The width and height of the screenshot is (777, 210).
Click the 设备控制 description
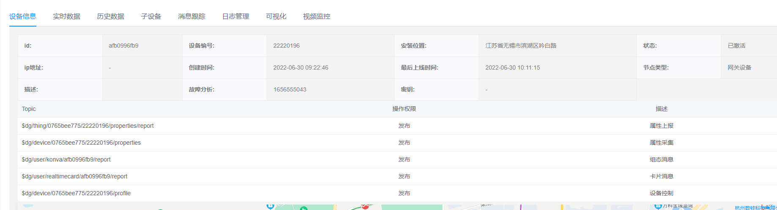(x=662, y=193)
